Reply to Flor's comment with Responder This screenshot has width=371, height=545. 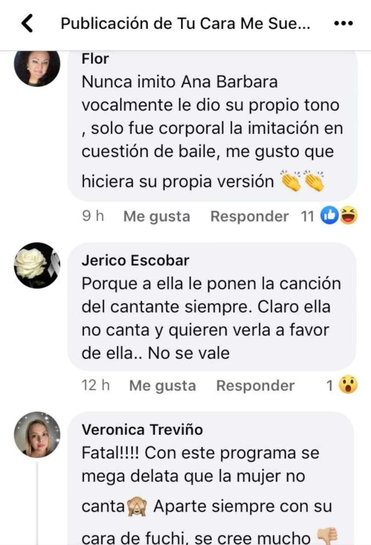[x=249, y=216]
